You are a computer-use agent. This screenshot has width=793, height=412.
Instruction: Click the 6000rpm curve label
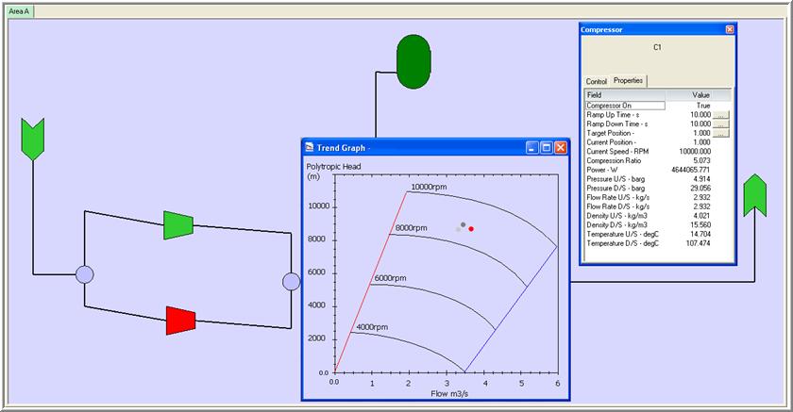[390, 278]
